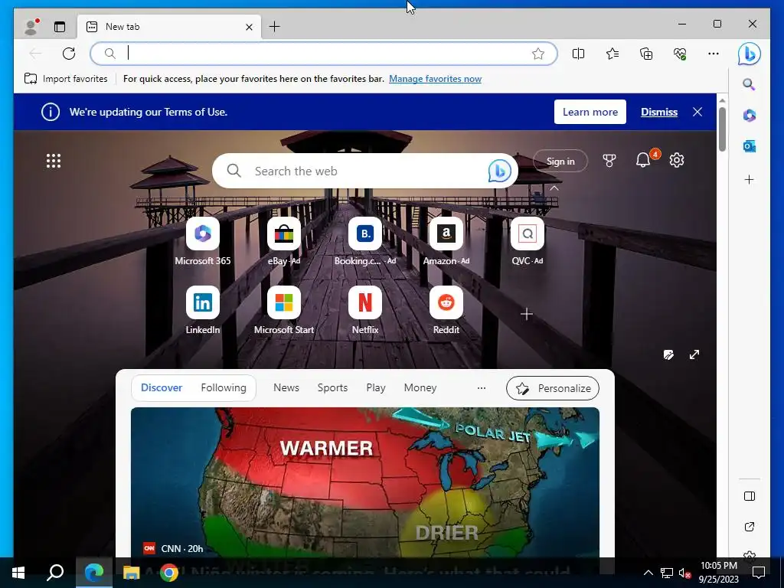
Task: Open link in new window sidebar icon
Action: [x=749, y=527]
